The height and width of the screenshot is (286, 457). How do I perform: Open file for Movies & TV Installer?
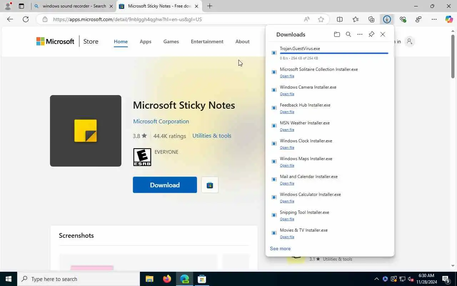[x=287, y=237]
